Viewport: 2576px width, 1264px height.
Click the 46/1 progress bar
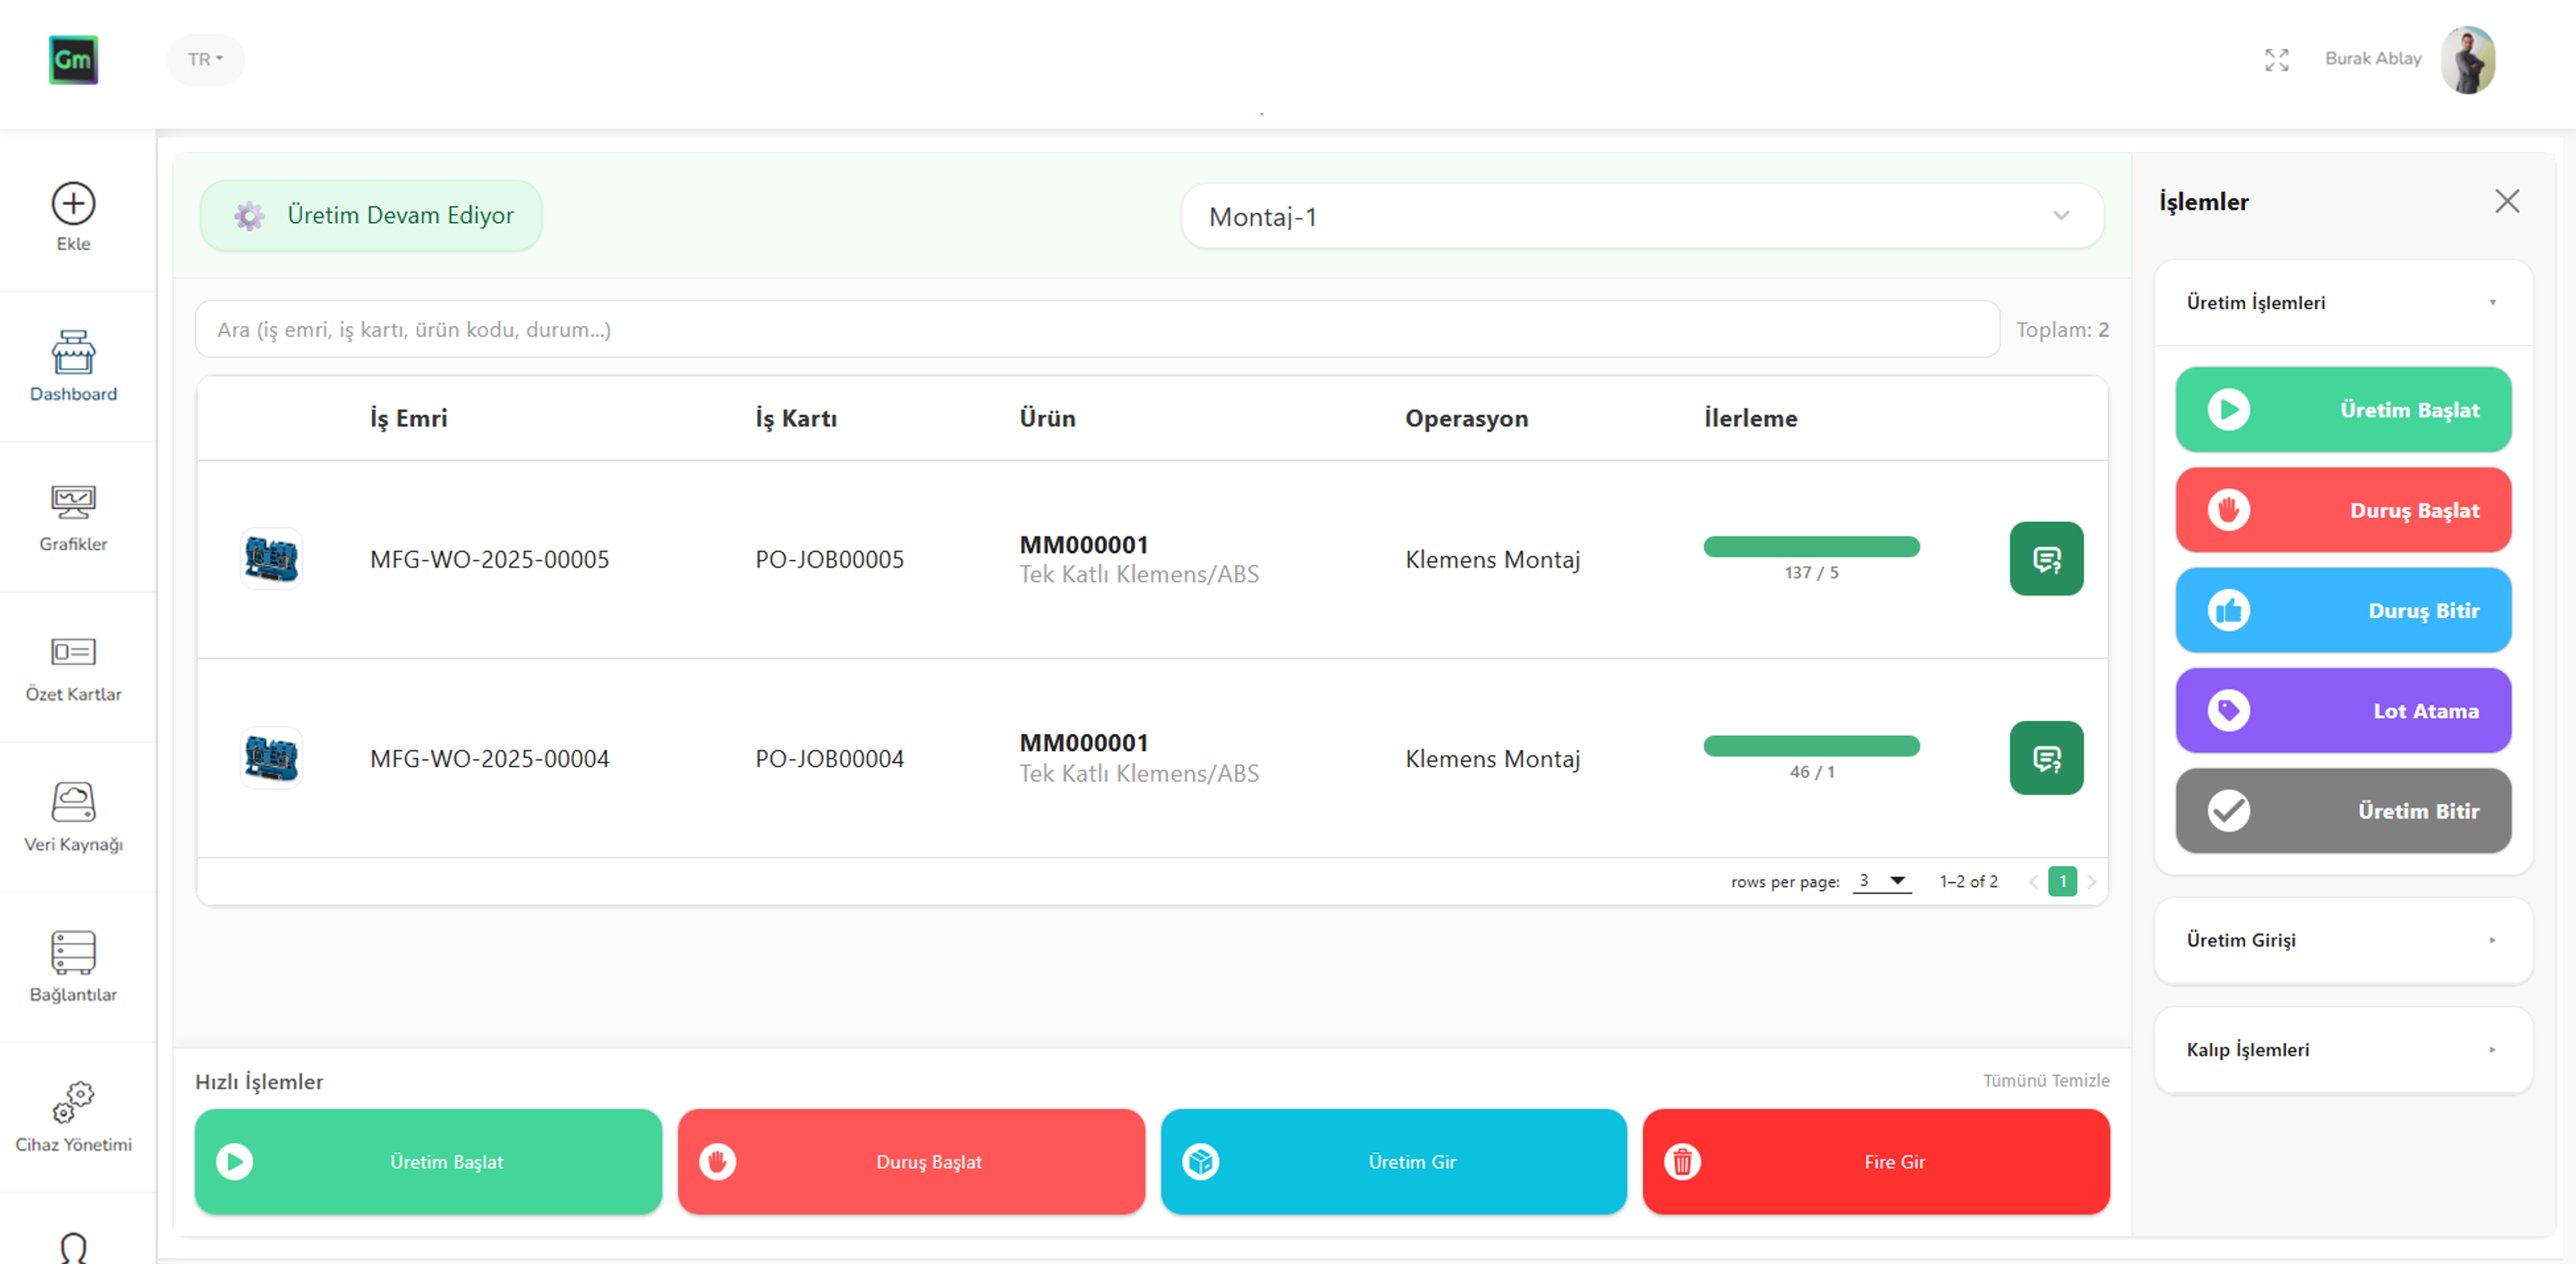coord(1810,746)
